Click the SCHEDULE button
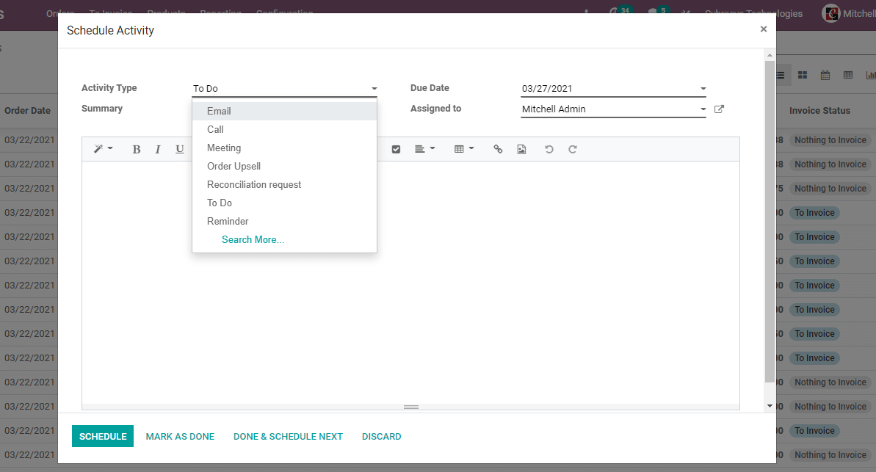This screenshot has width=876, height=472. coord(103,436)
